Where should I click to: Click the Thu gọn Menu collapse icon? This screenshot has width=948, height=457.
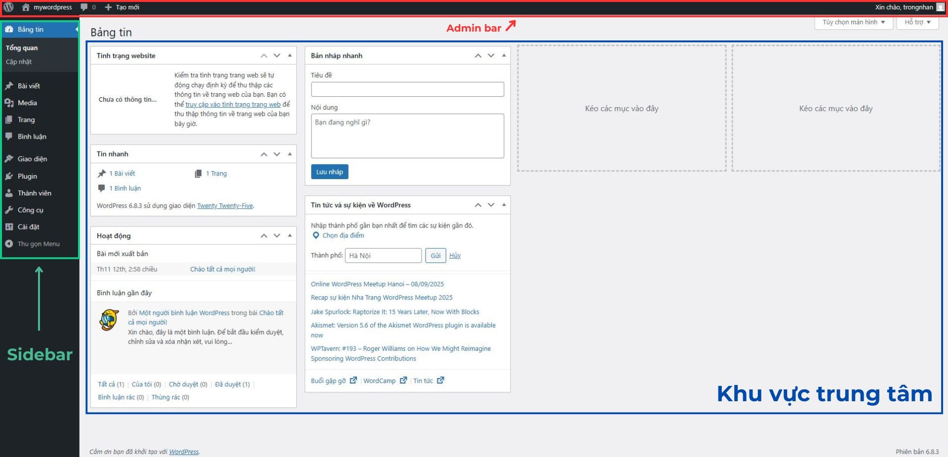tap(9, 244)
